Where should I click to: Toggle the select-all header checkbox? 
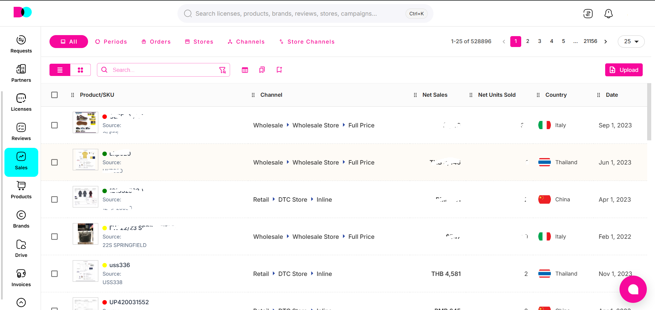click(55, 95)
